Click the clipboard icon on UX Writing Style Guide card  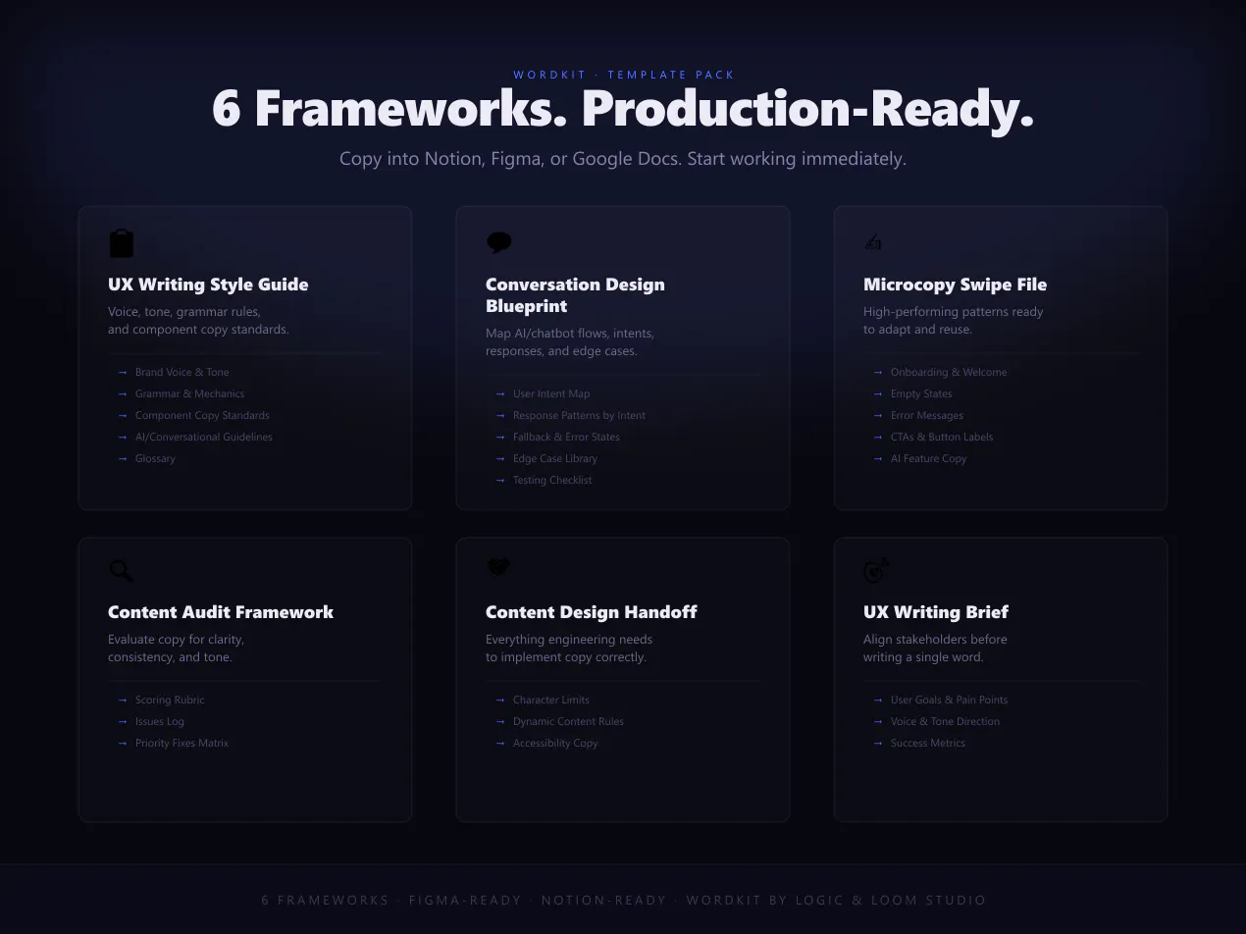coord(122,242)
